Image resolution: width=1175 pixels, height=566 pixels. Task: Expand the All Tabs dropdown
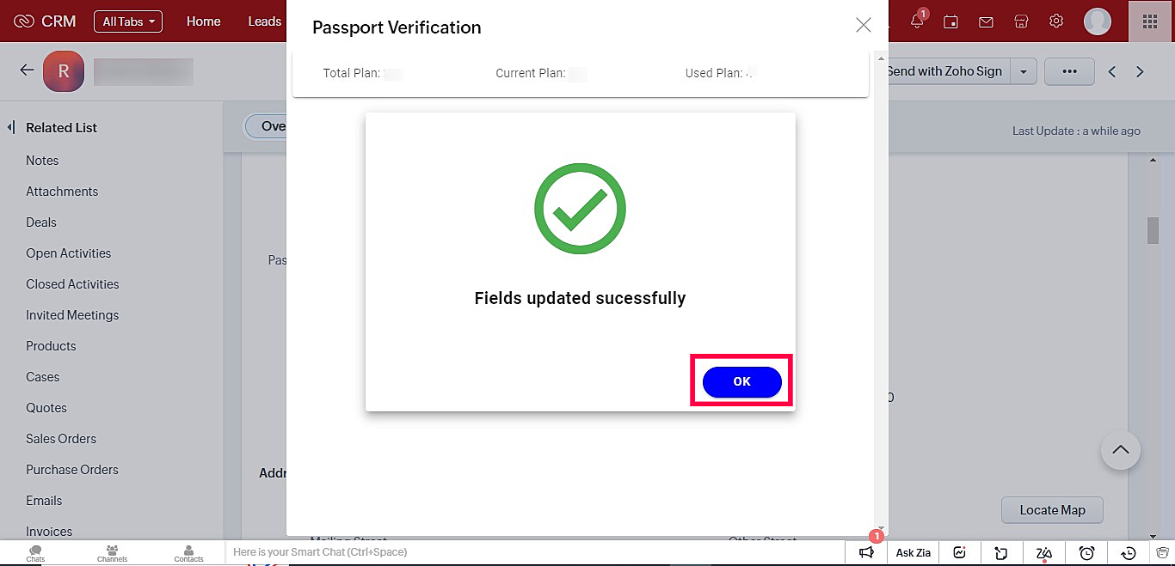point(128,21)
